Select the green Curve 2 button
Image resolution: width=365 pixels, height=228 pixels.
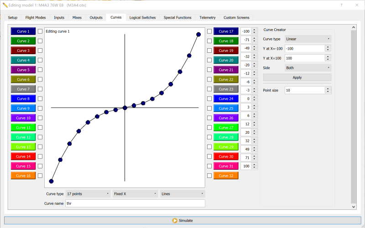point(23,41)
